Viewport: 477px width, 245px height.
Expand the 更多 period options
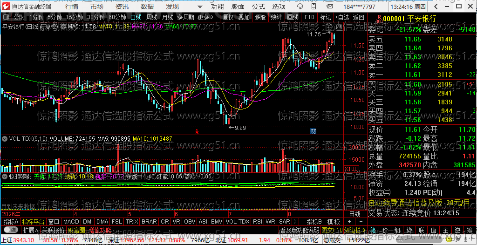pos(205,17)
